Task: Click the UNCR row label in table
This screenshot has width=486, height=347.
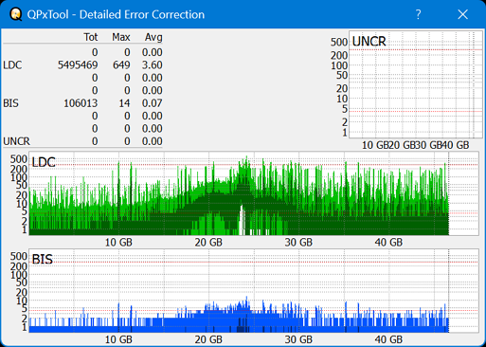Action: (16, 141)
